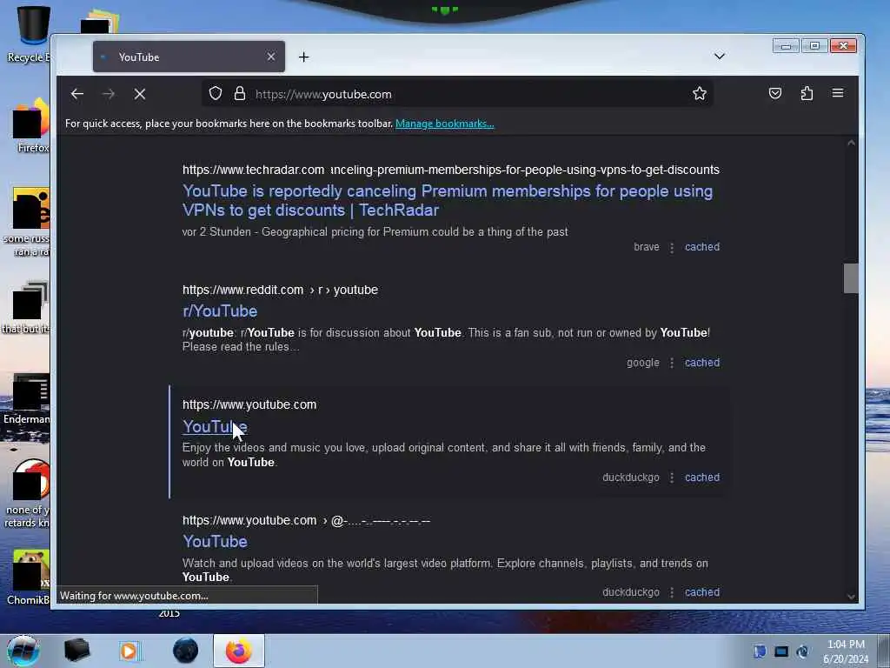Select the Enderman desktop icon

coord(27,399)
